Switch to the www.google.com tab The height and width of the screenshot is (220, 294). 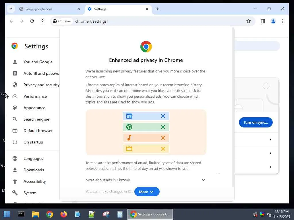point(46,9)
